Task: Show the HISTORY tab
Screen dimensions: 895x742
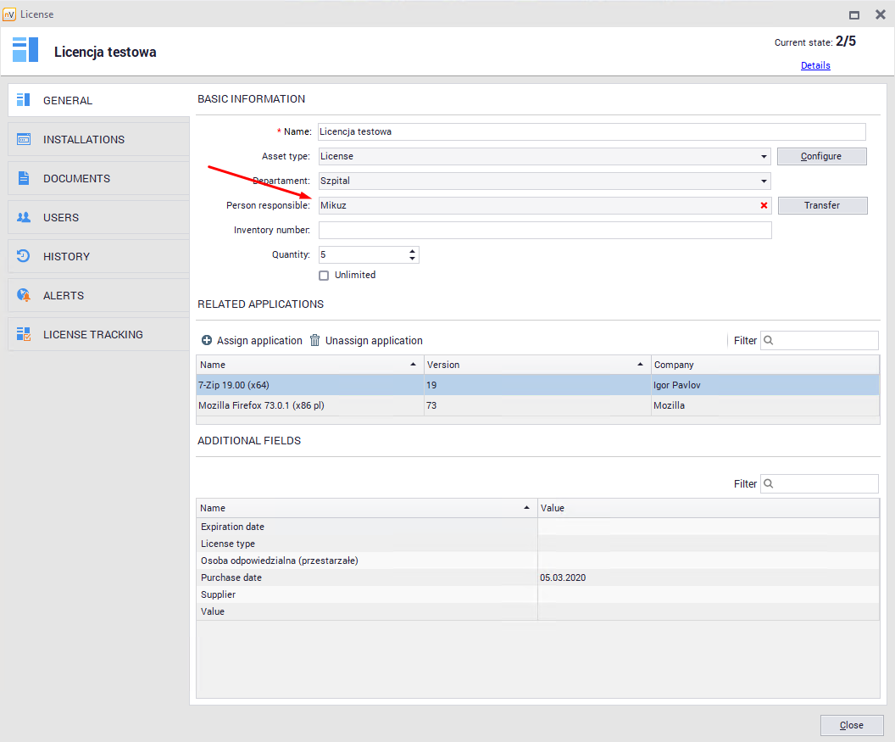Action: 98,256
